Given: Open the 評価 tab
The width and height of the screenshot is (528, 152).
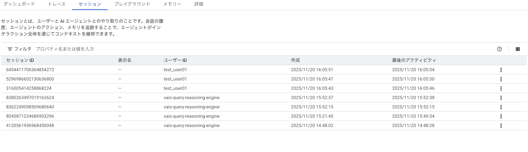Looking at the screenshot, I should (199, 4).
